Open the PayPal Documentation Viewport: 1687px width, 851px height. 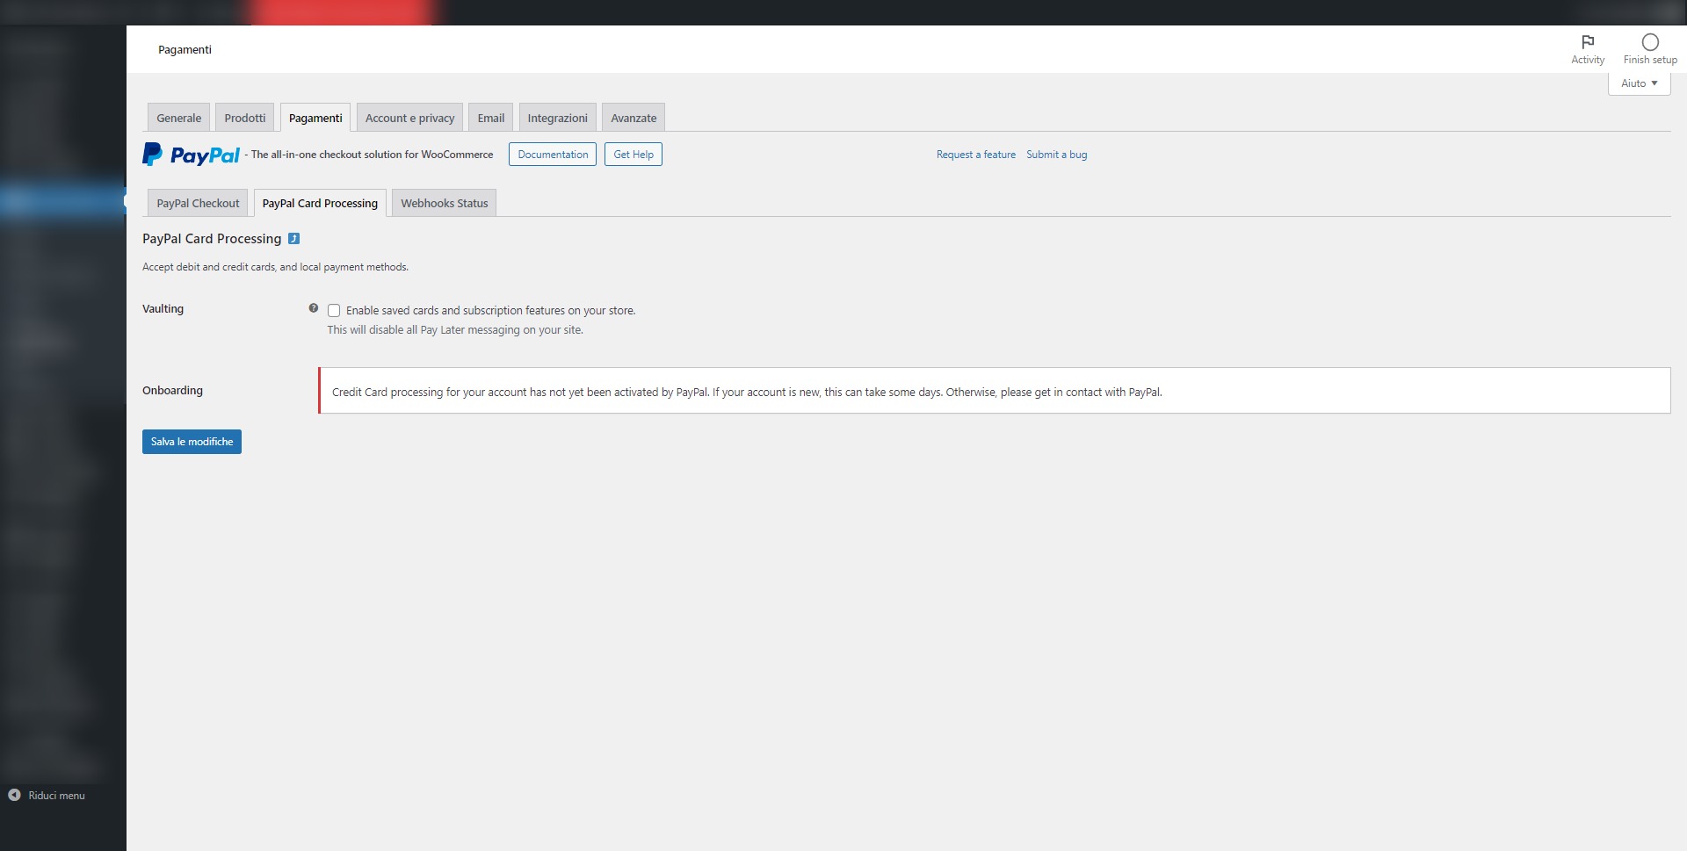tap(552, 154)
